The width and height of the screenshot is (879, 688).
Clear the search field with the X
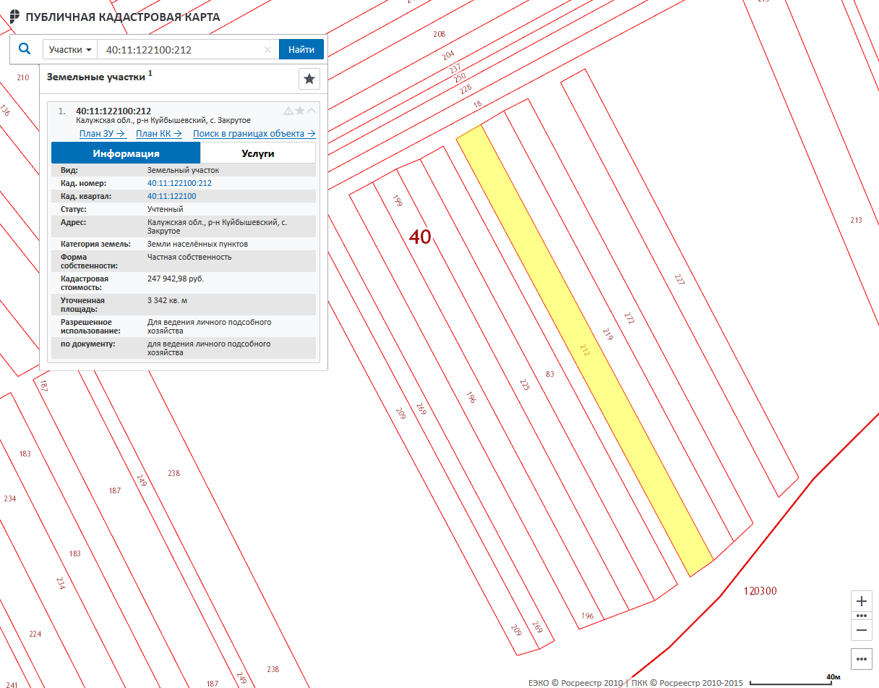coord(267,50)
